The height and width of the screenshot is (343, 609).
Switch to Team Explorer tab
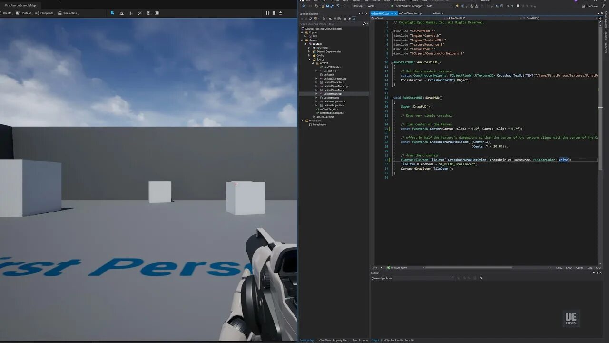[360, 340]
